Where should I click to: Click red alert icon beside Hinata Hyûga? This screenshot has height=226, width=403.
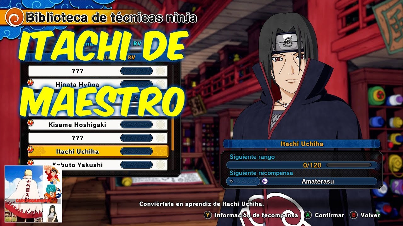(x=31, y=82)
